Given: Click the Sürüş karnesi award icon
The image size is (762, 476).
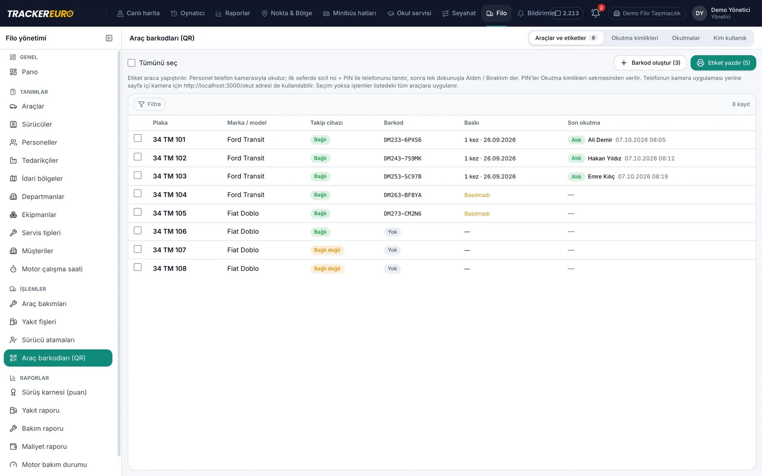Looking at the screenshot, I should tap(13, 392).
